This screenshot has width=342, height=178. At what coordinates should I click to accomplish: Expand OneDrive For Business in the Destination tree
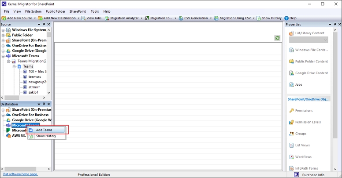click(x=3, y=115)
